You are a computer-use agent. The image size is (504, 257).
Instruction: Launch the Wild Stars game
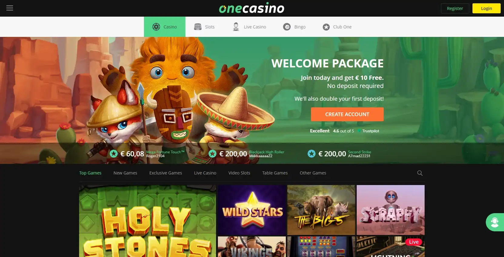pos(252,210)
